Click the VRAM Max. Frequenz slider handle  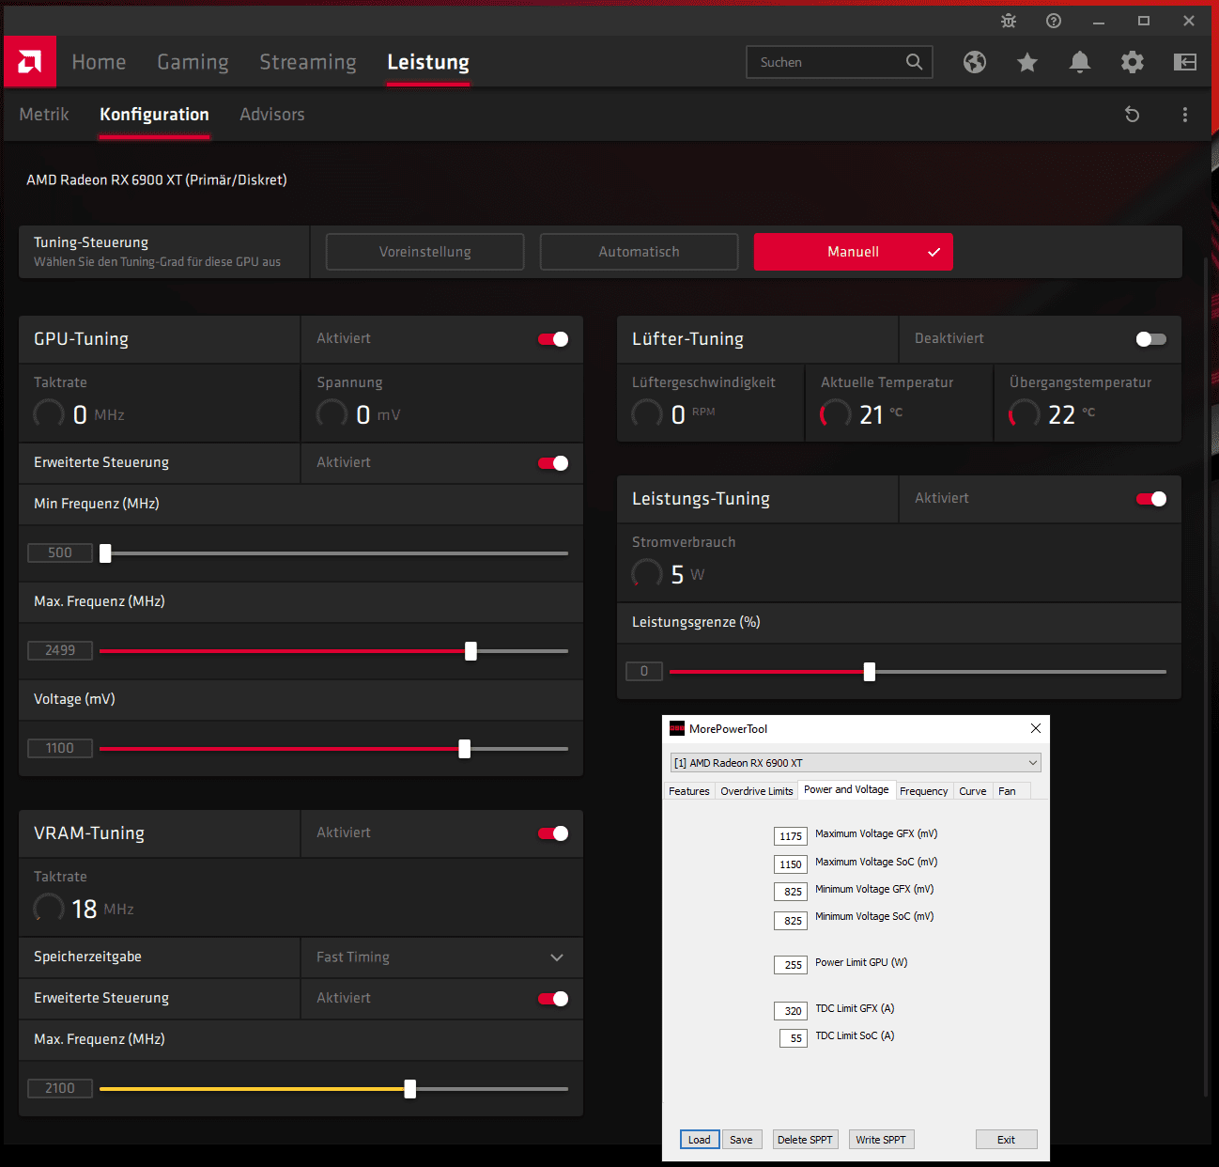(409, 1089)
